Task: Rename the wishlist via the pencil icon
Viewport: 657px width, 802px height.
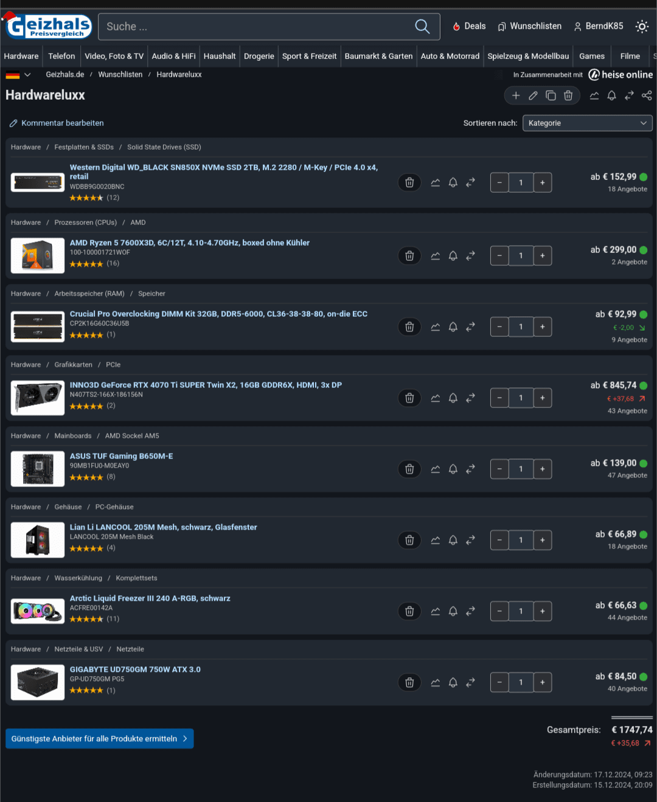Action: [x=533, y=95]
